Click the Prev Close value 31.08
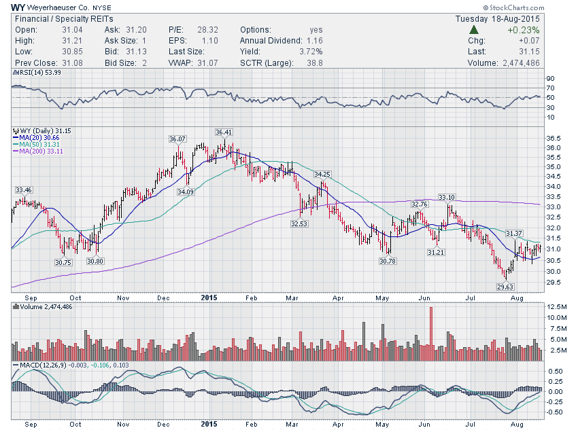Viewport: 578px width, 430px height. coord(72,63)
